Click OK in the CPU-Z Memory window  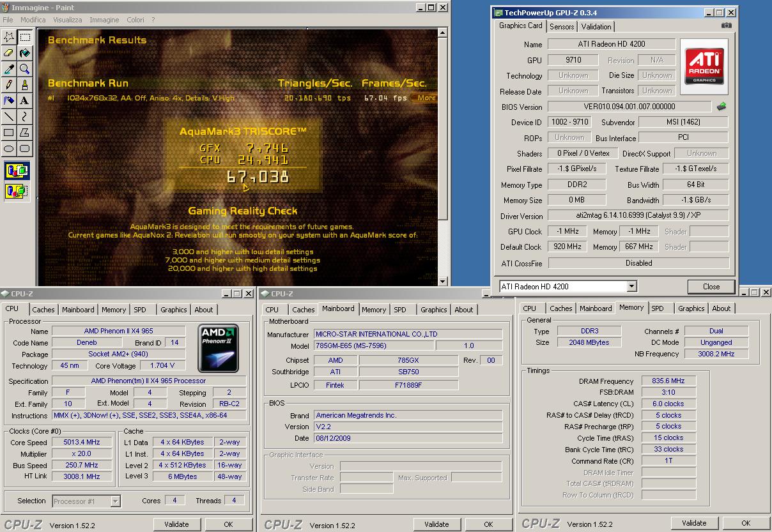746,523
